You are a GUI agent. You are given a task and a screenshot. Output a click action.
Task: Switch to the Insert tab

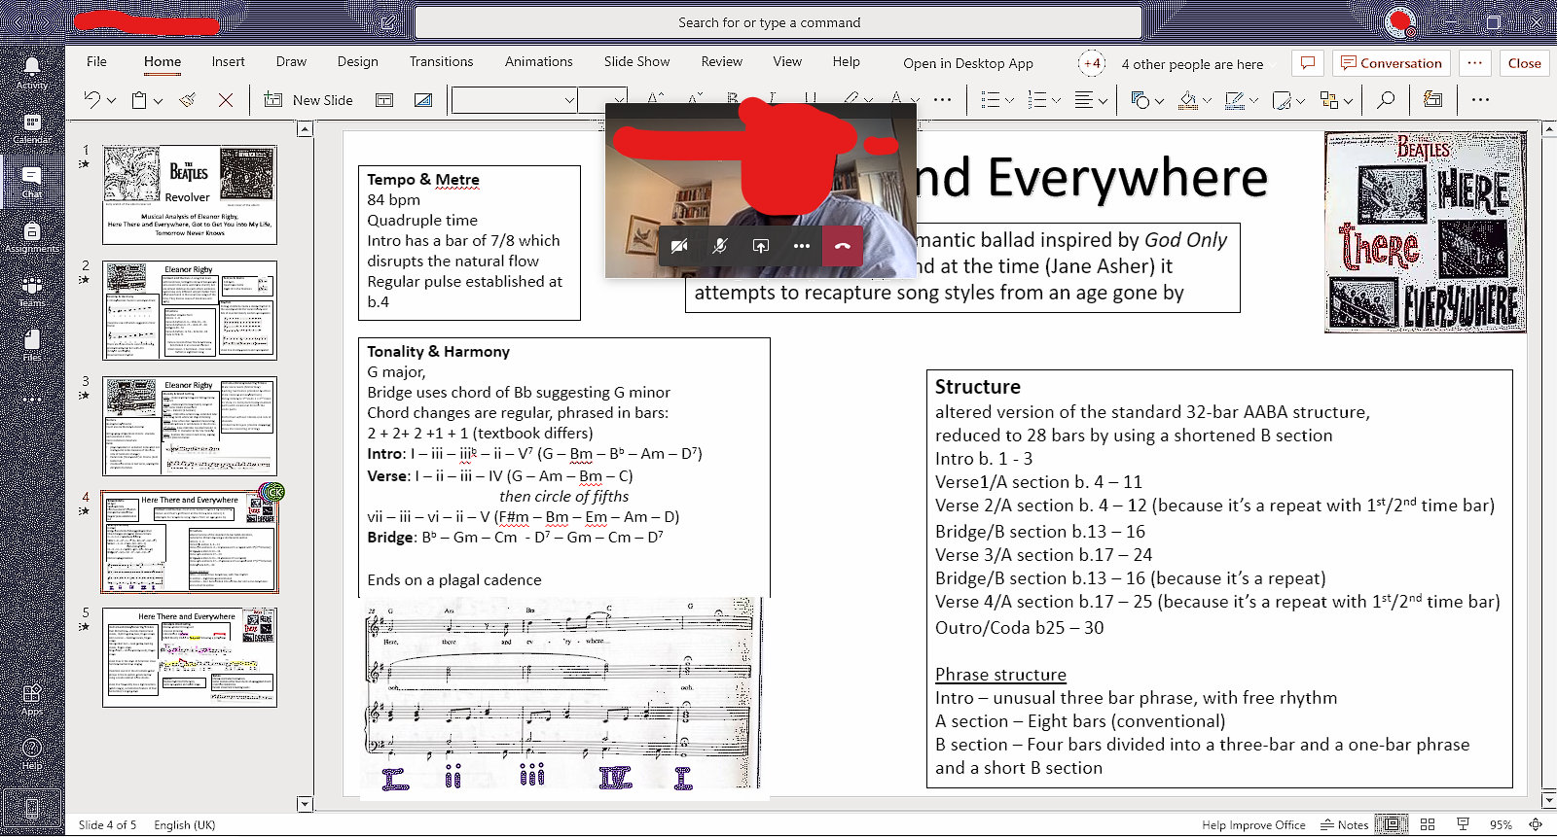pos(229,61)
